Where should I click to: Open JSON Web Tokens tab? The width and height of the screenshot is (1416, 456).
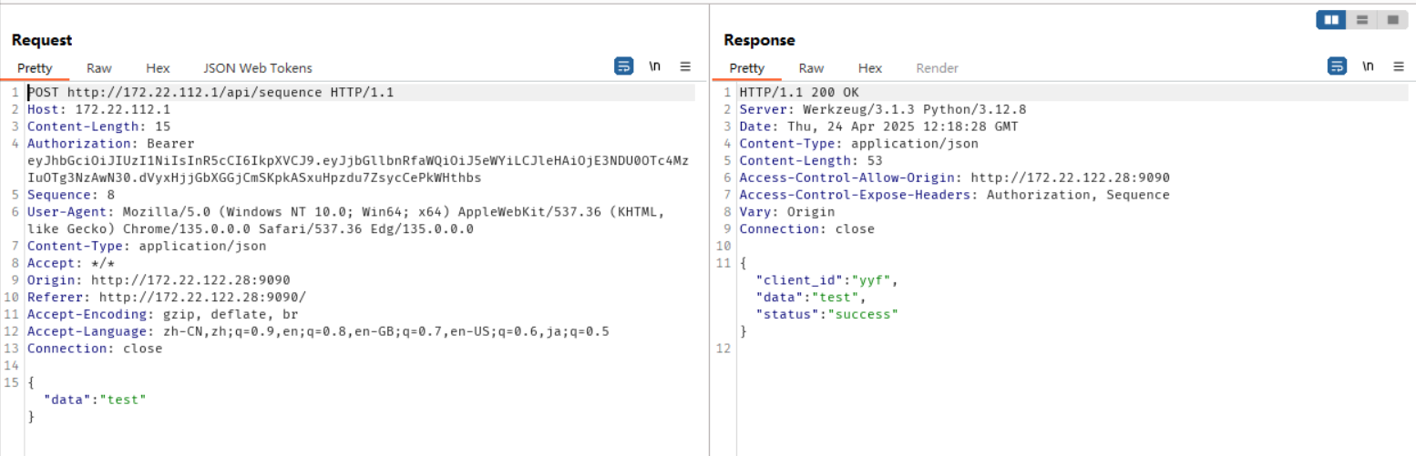tap(257, 68)
